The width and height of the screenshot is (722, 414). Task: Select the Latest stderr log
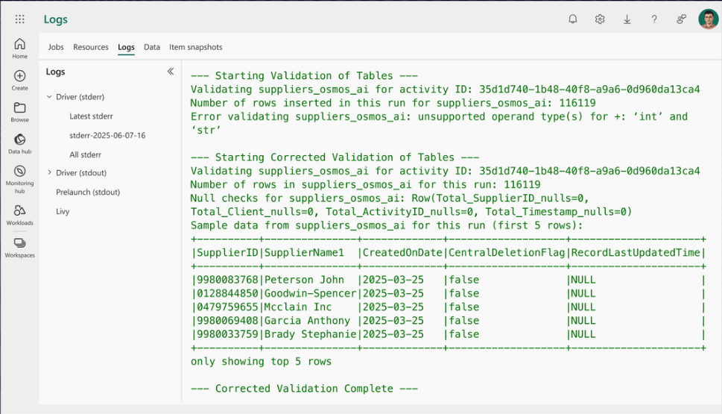click(x=91, y=116)
